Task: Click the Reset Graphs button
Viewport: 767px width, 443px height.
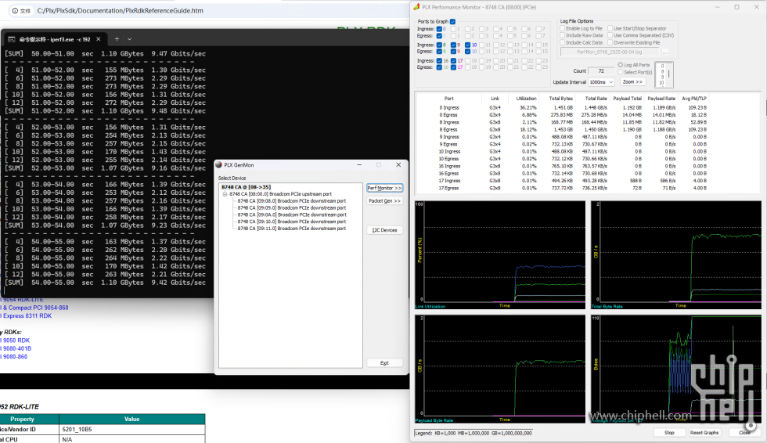Action: pyautogui.click(x=704, y=433)
